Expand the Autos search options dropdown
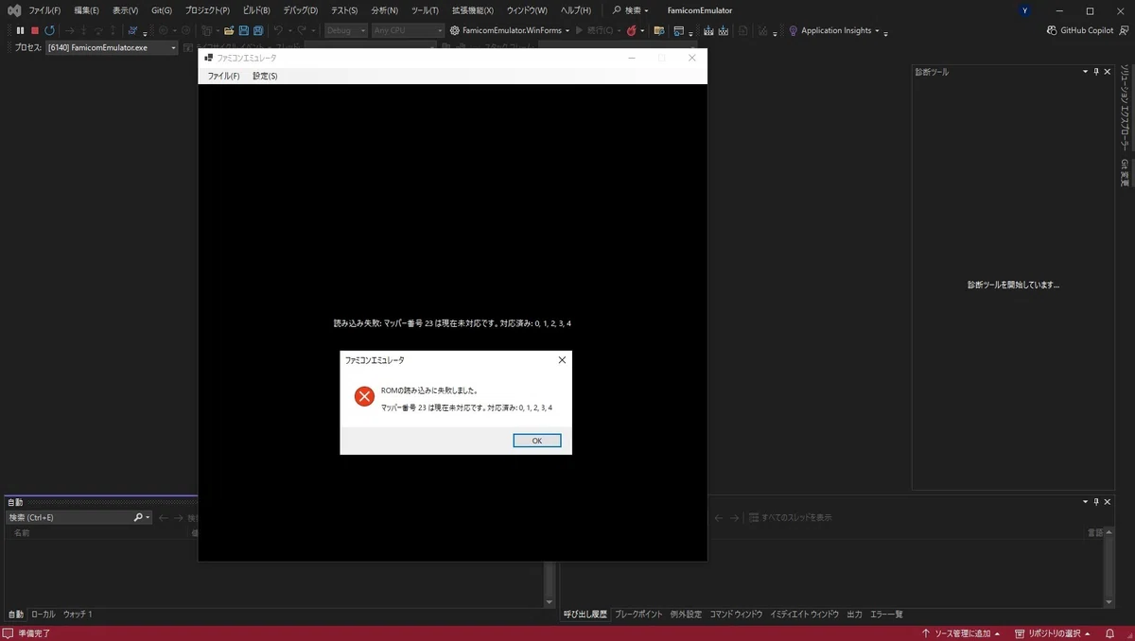Screen dimensions: 1135x641 (148, 517)
